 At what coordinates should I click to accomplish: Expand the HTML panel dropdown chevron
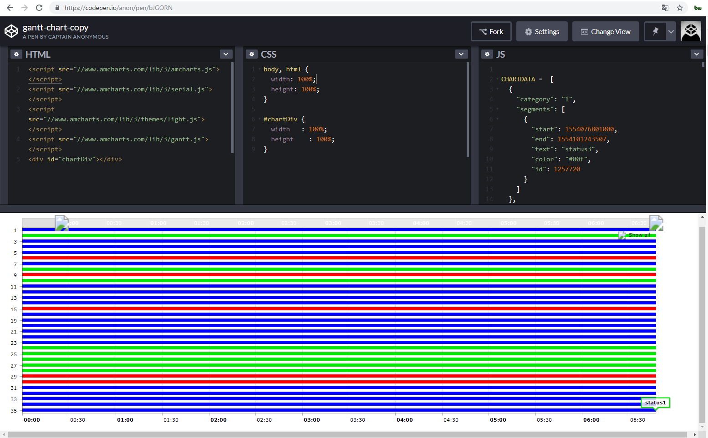pyautogui.click(x=226, y=54)
